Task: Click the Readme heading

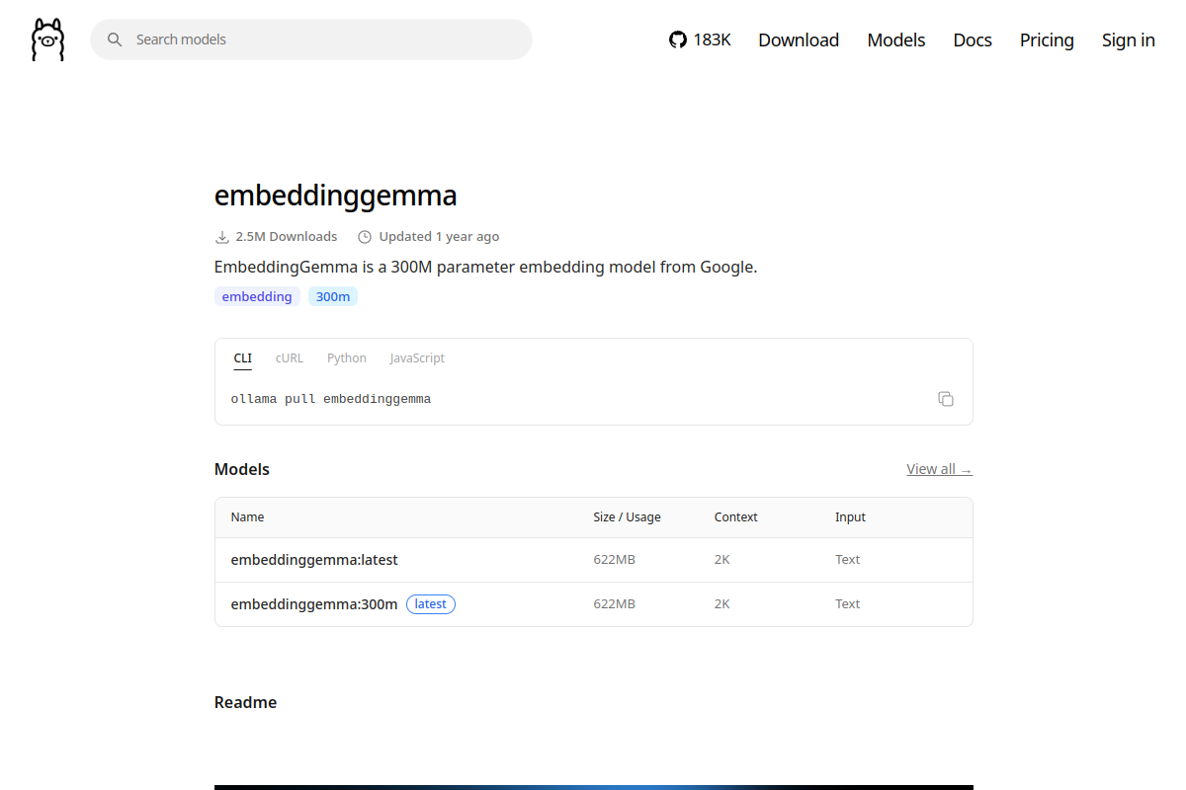Action: click(245, 702)
